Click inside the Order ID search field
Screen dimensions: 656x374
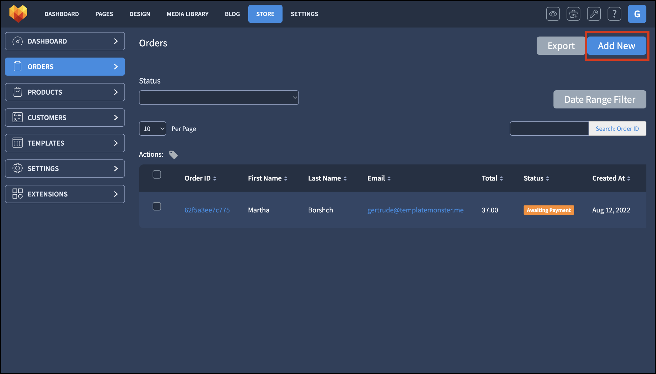pyautogui.click(x=549, y=128)
